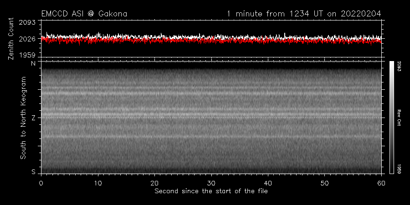Click the 20 second tick label
Image resolution: width=410 pixels, height=205 pixels.
point(154,183)
